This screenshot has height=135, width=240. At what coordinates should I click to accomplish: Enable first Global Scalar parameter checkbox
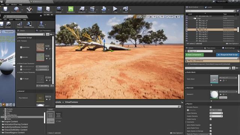click(x=21, y=67)
